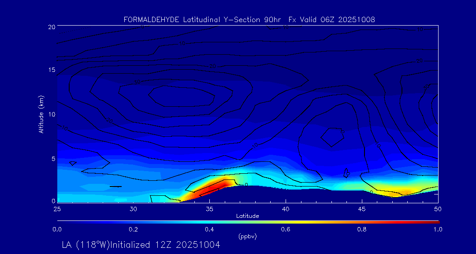
Task: Click the altitude axis tick label "5"
Action: coord(53,159)
